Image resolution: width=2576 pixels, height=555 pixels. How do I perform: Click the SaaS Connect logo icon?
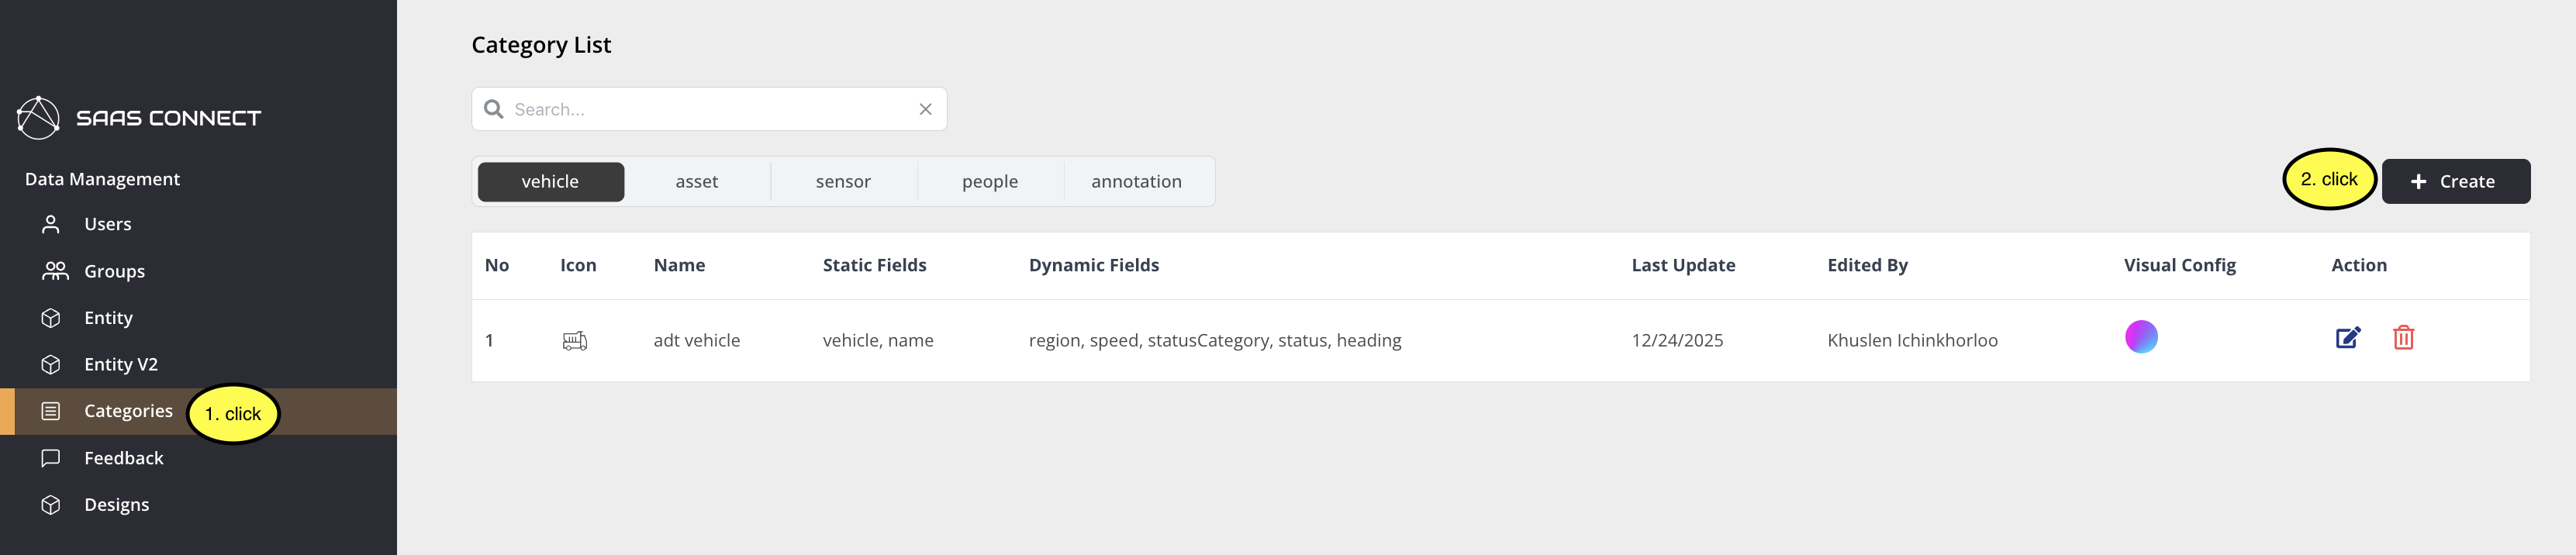pos(39,118)
